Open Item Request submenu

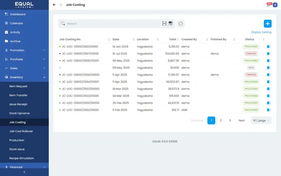[x=18, y=86]
